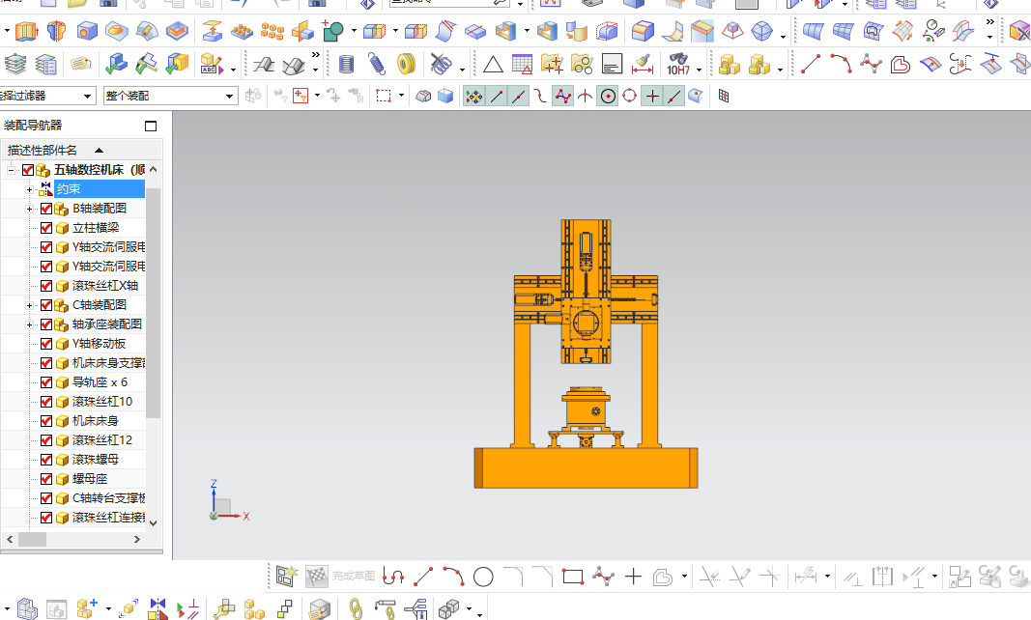Select the 约束 tree item
1031x620 pixels.
point(68,189)
